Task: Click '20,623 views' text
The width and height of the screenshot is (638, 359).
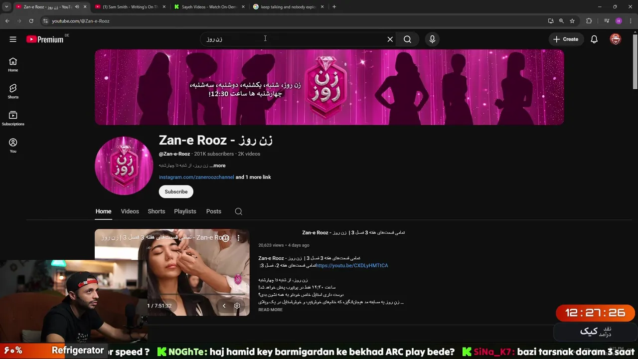Action: [271, 245]
